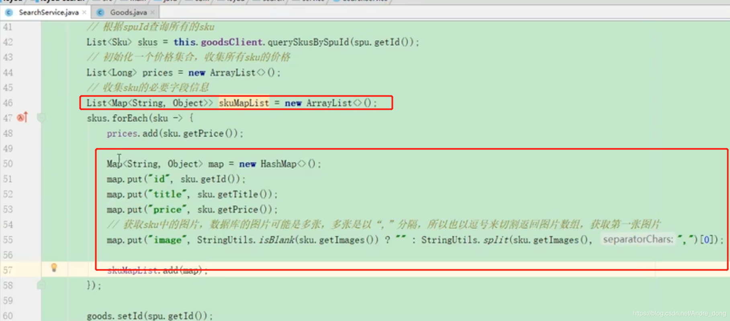The width and height of the screenshot is (730, 321).
Task: Switch to the SearchService.java tab
Action: pyautogui.click(x=48, y=12)
